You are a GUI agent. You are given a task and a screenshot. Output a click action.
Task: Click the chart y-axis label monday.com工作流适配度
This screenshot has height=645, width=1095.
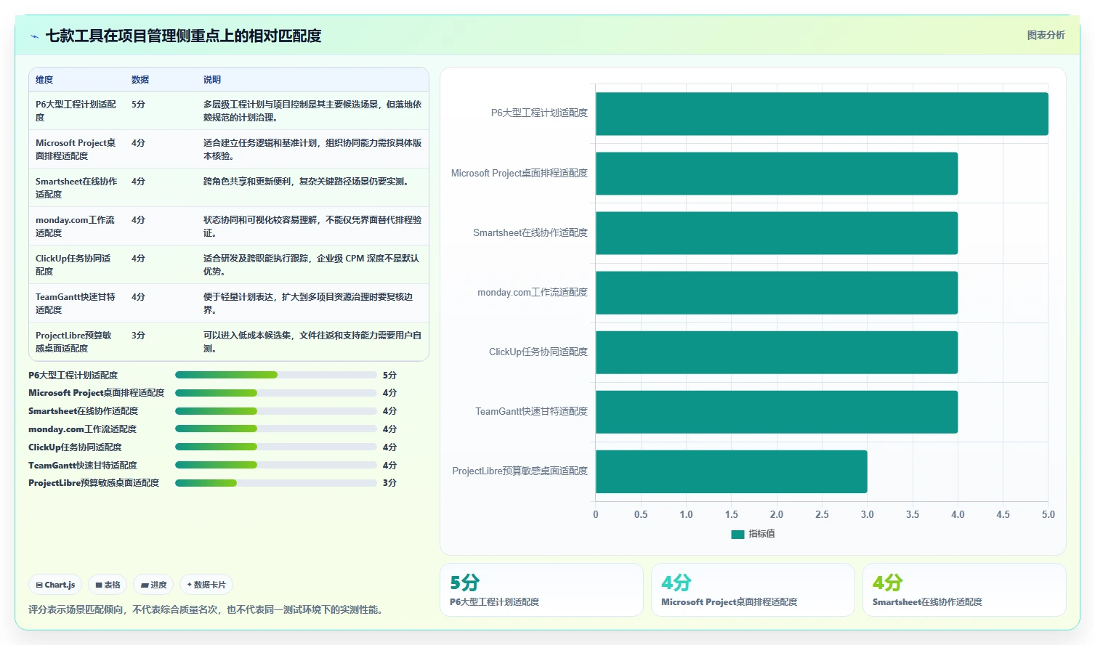533,293
